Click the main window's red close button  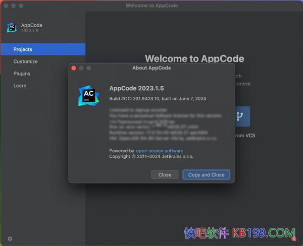pyautogui.click(x=6, y=6)
